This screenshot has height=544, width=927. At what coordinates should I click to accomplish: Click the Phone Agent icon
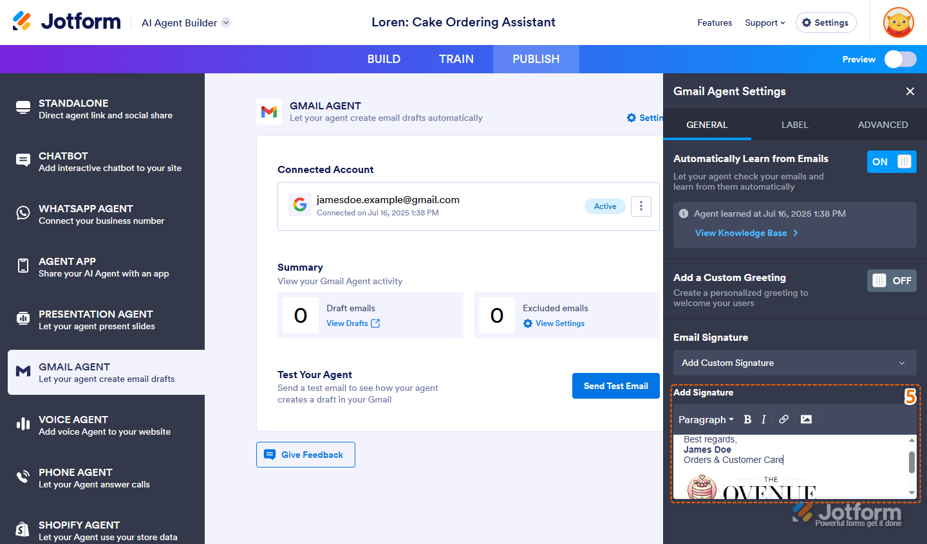click(23, 477)
